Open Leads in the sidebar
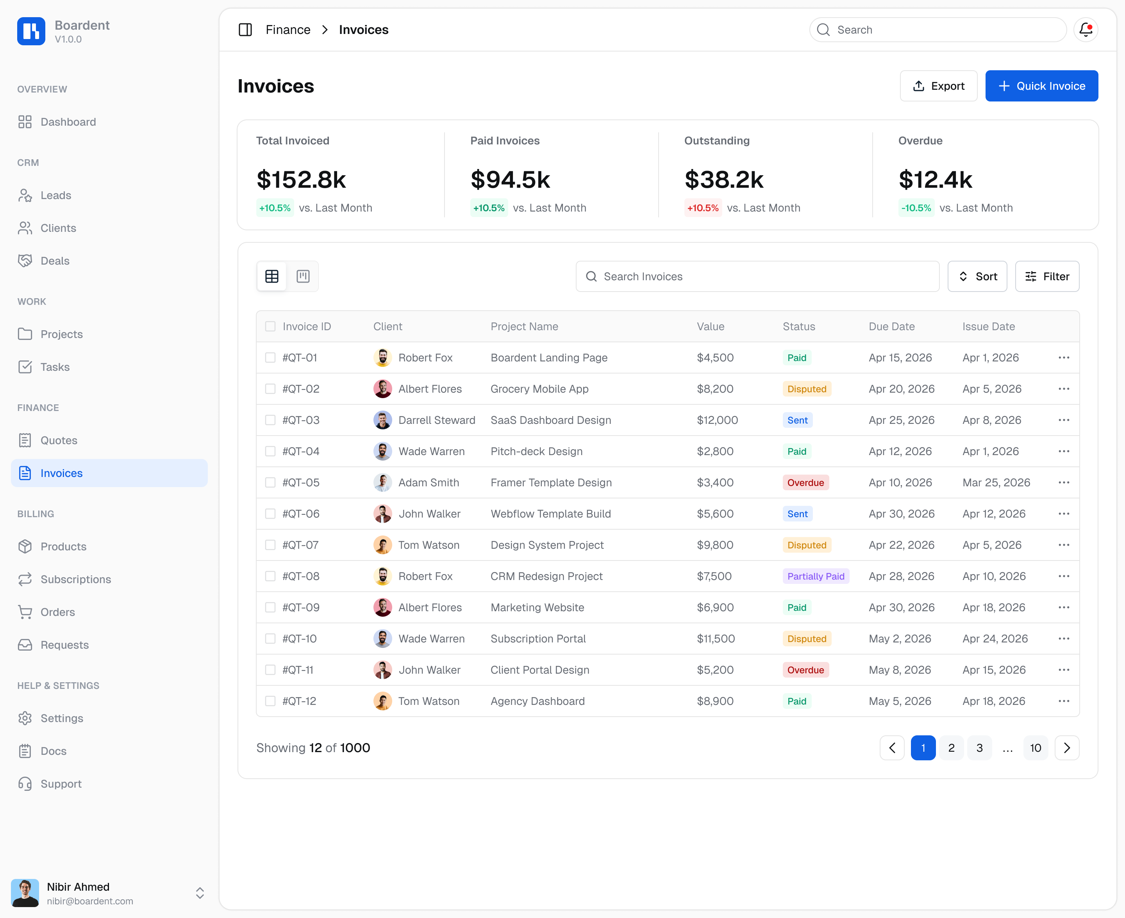This screenshot has height=918, width=1125. (x=109, y=195)
